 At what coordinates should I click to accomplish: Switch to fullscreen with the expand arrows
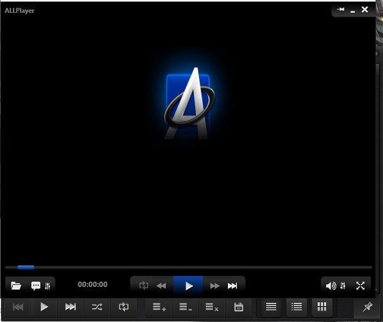360,286
